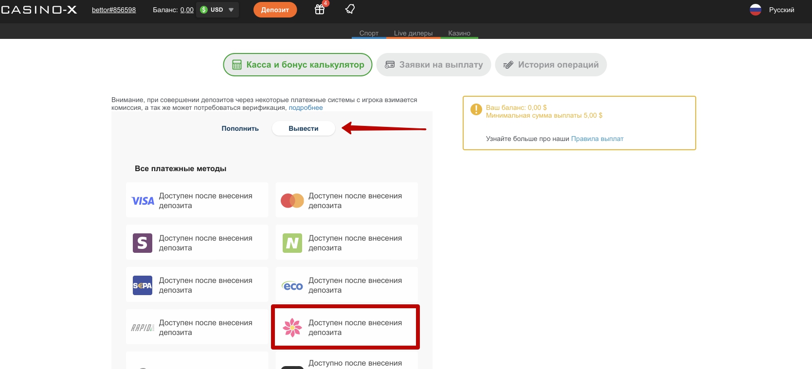Click 'Минимальная сумма выплаты 5,00 $' text

544,115
